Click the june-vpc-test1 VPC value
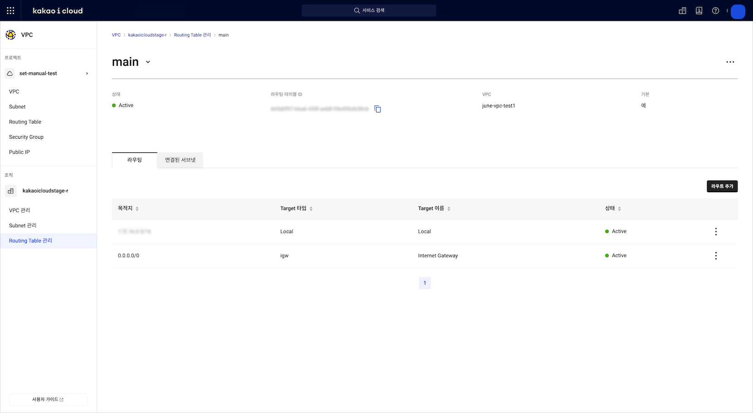753x413 pixels. click(x=499, y=106)
